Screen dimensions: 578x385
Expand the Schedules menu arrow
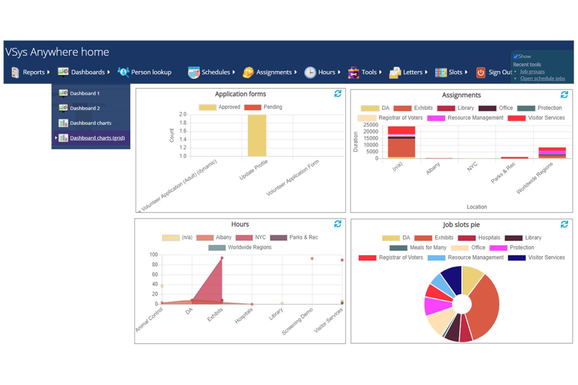tap(234, 72)
